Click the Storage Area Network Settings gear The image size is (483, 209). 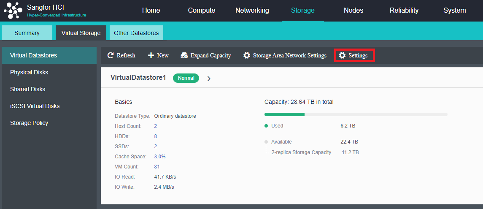247,55
